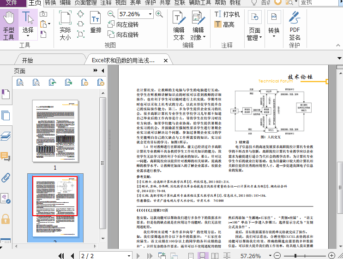The width and height of the screenshot is (343, 259).
Task: Select the Hand tool (手型工具)
Action: 9,26
